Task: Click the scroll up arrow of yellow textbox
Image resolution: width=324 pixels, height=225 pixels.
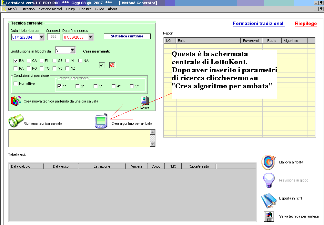Action: point(153,132)
